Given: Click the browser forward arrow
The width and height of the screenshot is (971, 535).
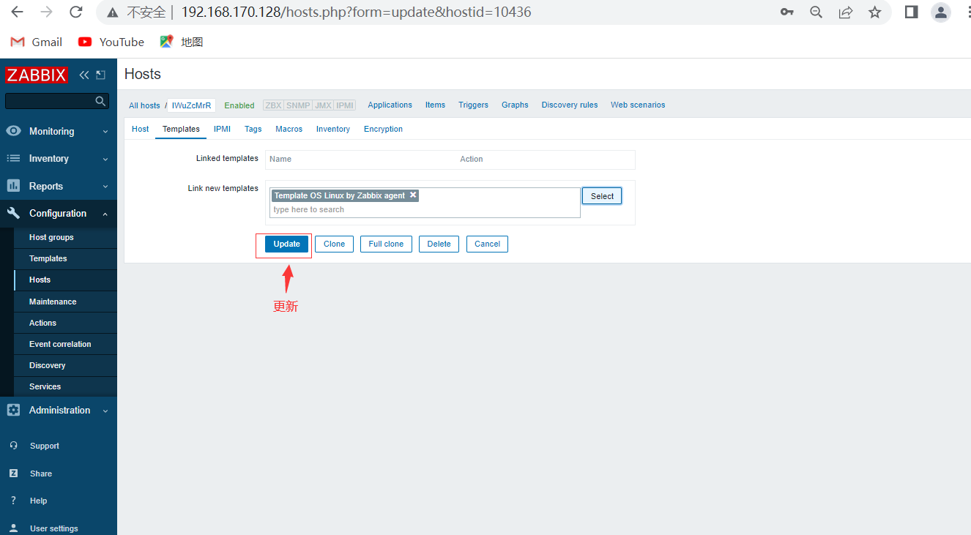Looking at the screenshot, I should pyautogui.click(x=47, y=12).
